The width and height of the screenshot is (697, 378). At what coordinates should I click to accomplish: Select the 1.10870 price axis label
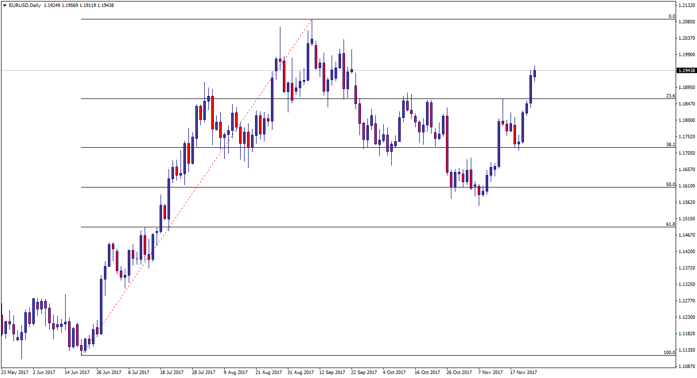point(687,367)
